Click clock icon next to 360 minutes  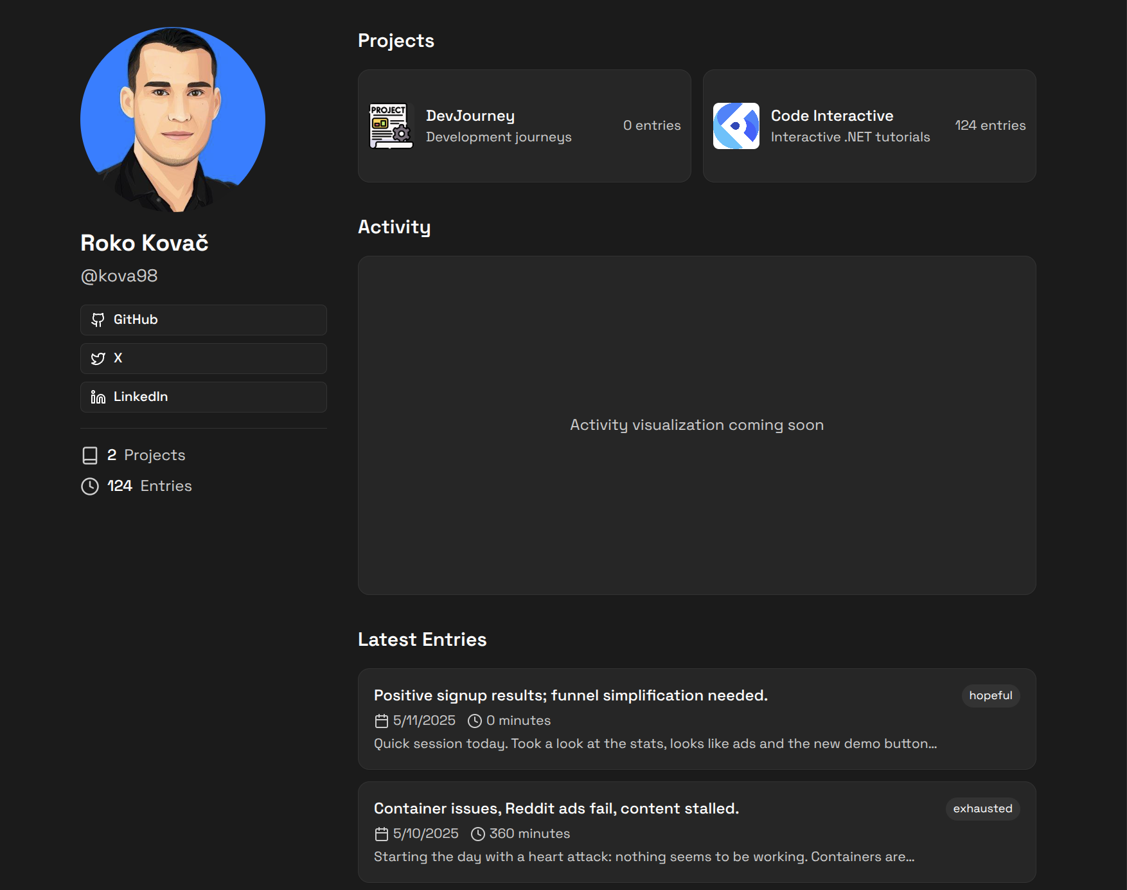[478, 834]
